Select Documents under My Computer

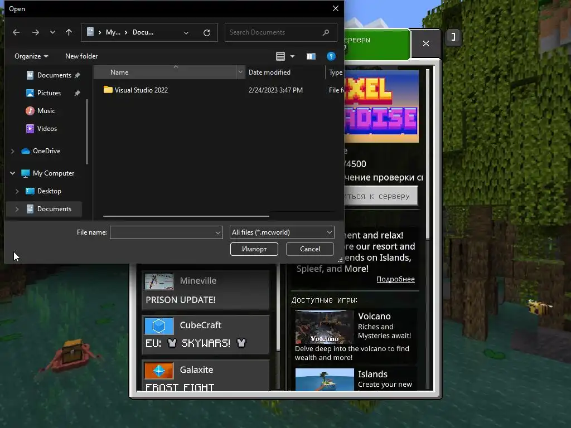coord(54,209)
